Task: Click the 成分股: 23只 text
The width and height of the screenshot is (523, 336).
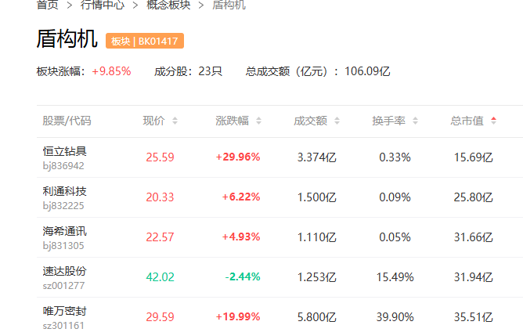Action: pos(188,71)
